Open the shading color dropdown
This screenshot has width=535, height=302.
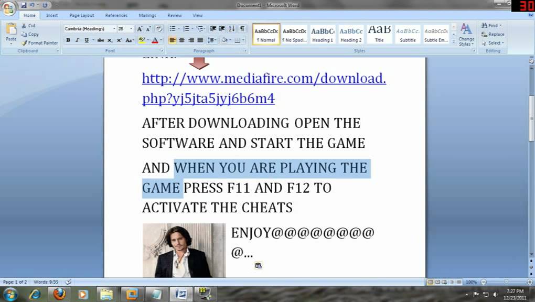point(230,40)
